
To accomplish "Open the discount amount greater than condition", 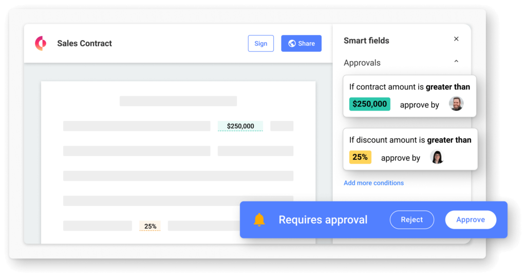I will point(410,149).
